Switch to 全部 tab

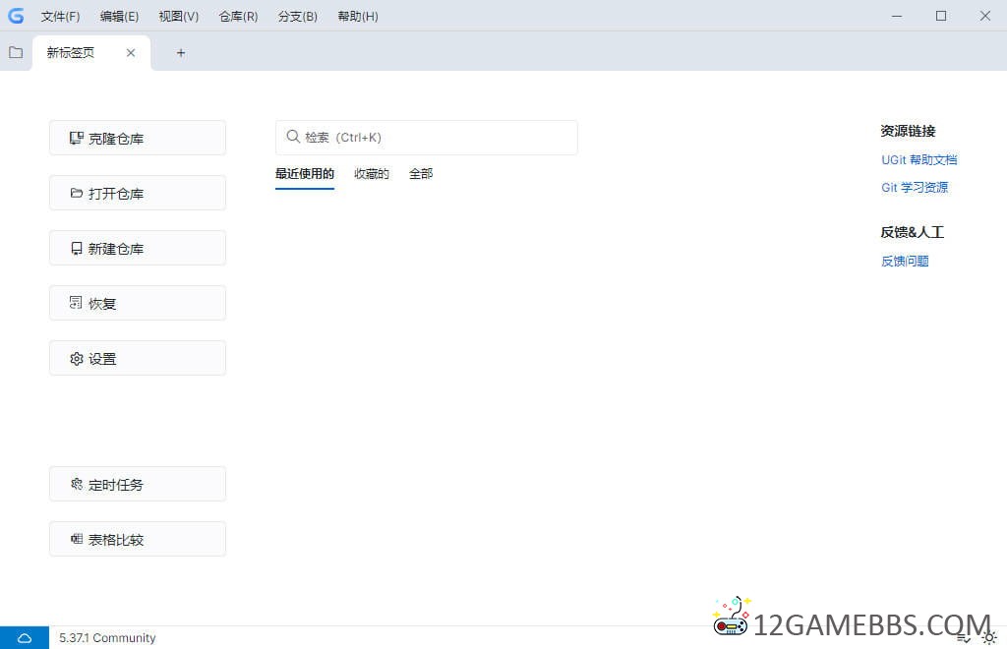tap(421, 174)
